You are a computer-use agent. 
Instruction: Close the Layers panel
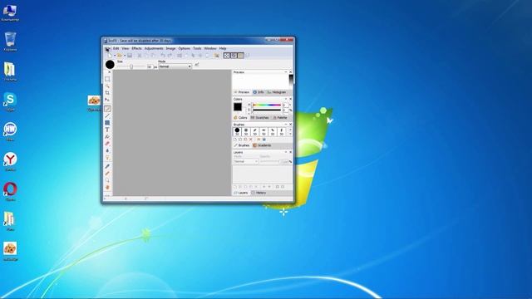click(x=290, y=152)
